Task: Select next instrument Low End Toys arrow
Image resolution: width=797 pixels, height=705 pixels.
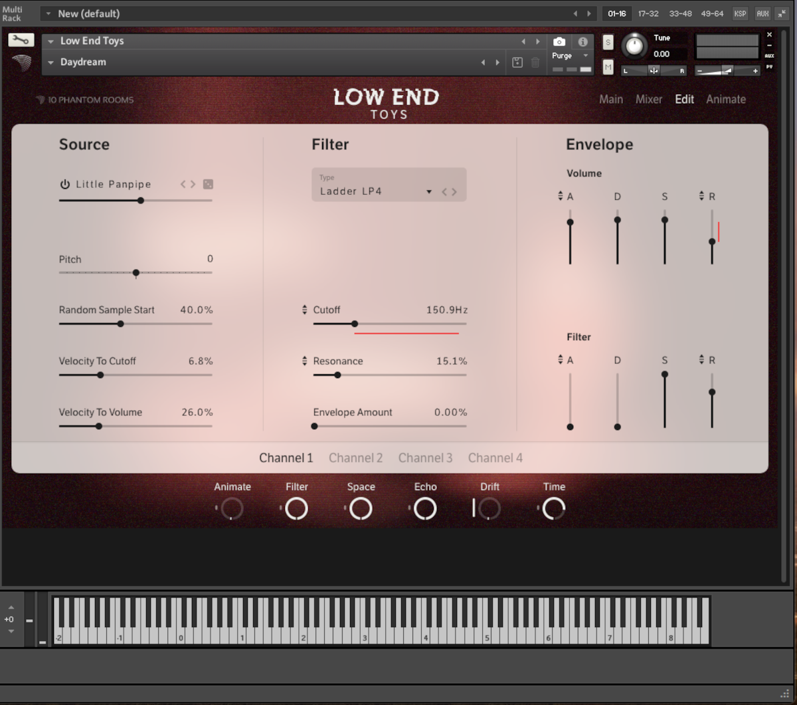Action: (x=538, y=41)
